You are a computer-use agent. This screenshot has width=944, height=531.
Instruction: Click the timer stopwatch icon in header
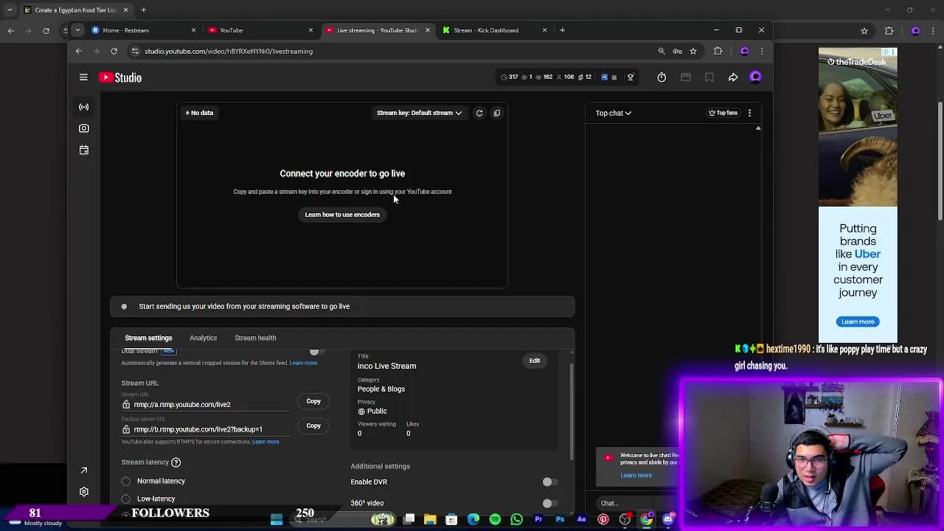click(x=662, y=77)
